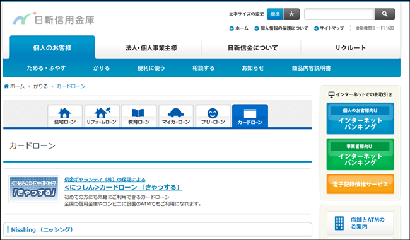Open the リクルート main tab
This screenshot has width=410, height=240.
(x=350, y=48)
